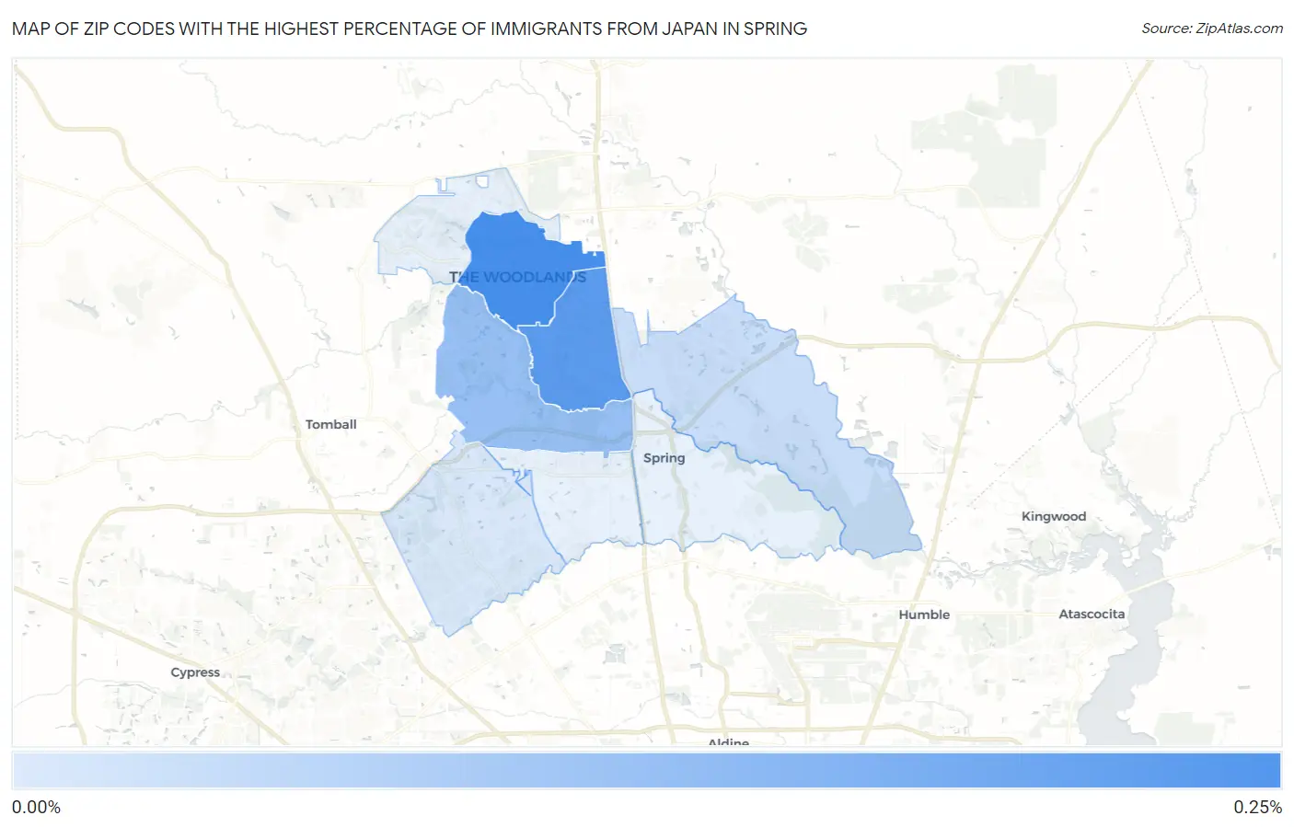
Task: Click the Kingwood city label
Action: [x=1054, y=516]
